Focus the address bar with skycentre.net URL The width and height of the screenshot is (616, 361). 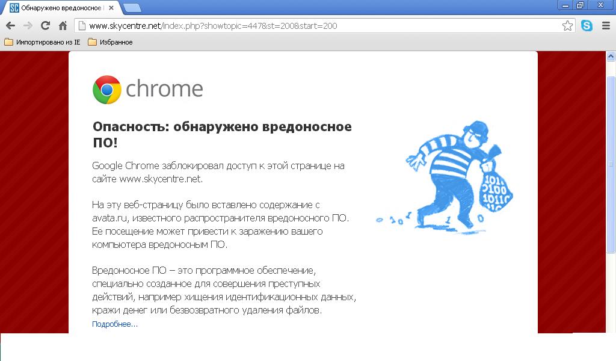pos(324,26)
